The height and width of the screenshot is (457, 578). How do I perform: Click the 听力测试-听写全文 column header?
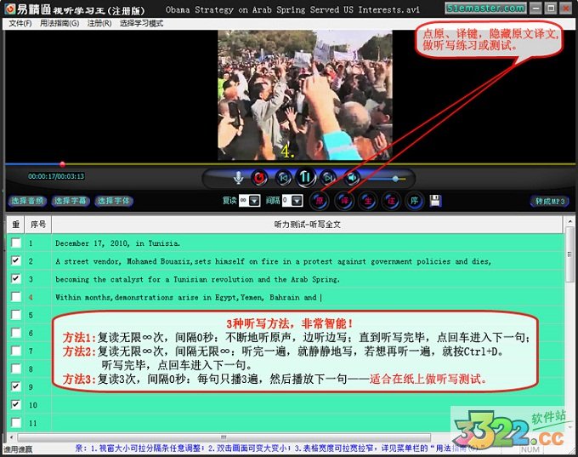point(307,225)
